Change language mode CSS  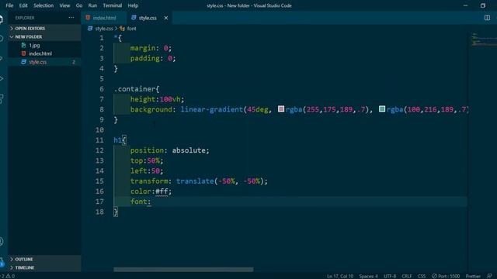(422, 276)
